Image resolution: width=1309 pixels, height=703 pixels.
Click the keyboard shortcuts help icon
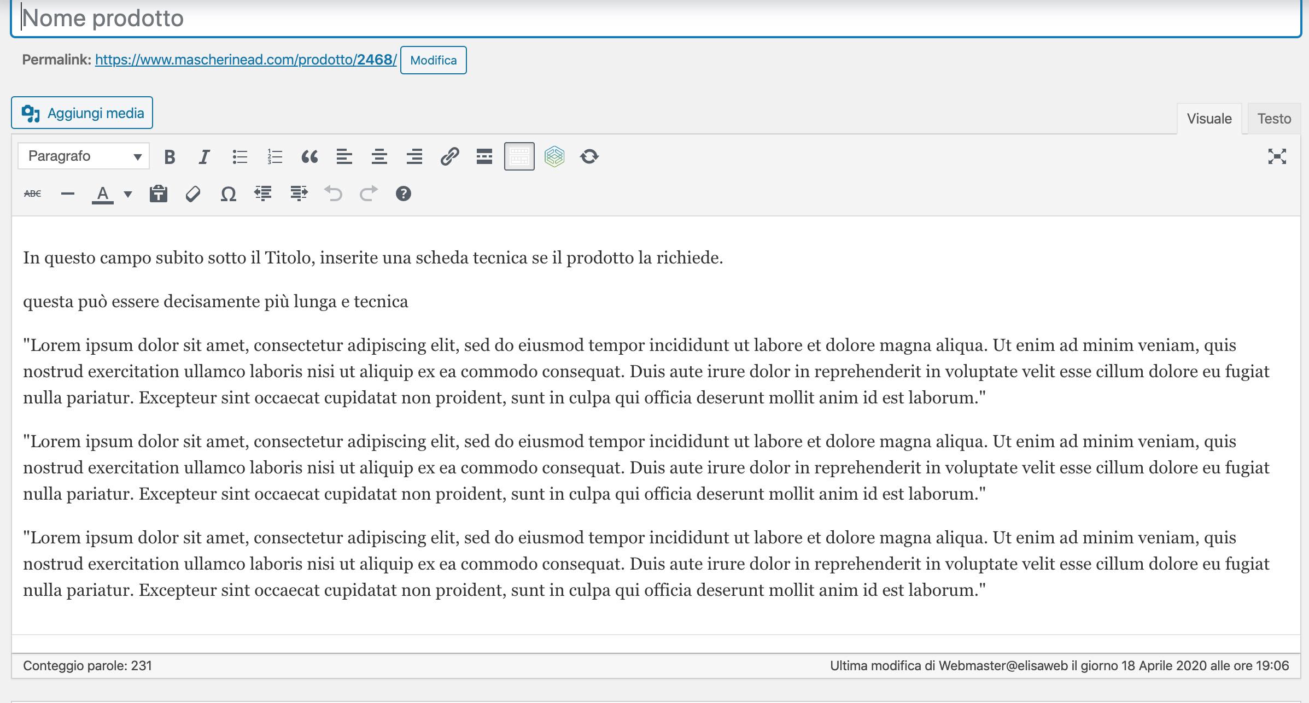(x=403, y=194)
